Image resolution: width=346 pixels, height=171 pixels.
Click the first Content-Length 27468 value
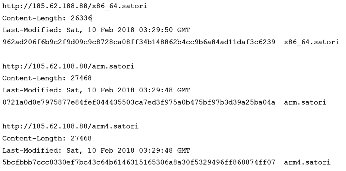click(x=81, y=78)
